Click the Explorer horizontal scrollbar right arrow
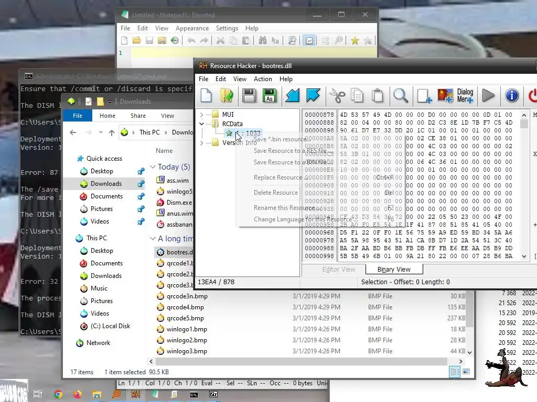537x402 pixels. (460, 361)
